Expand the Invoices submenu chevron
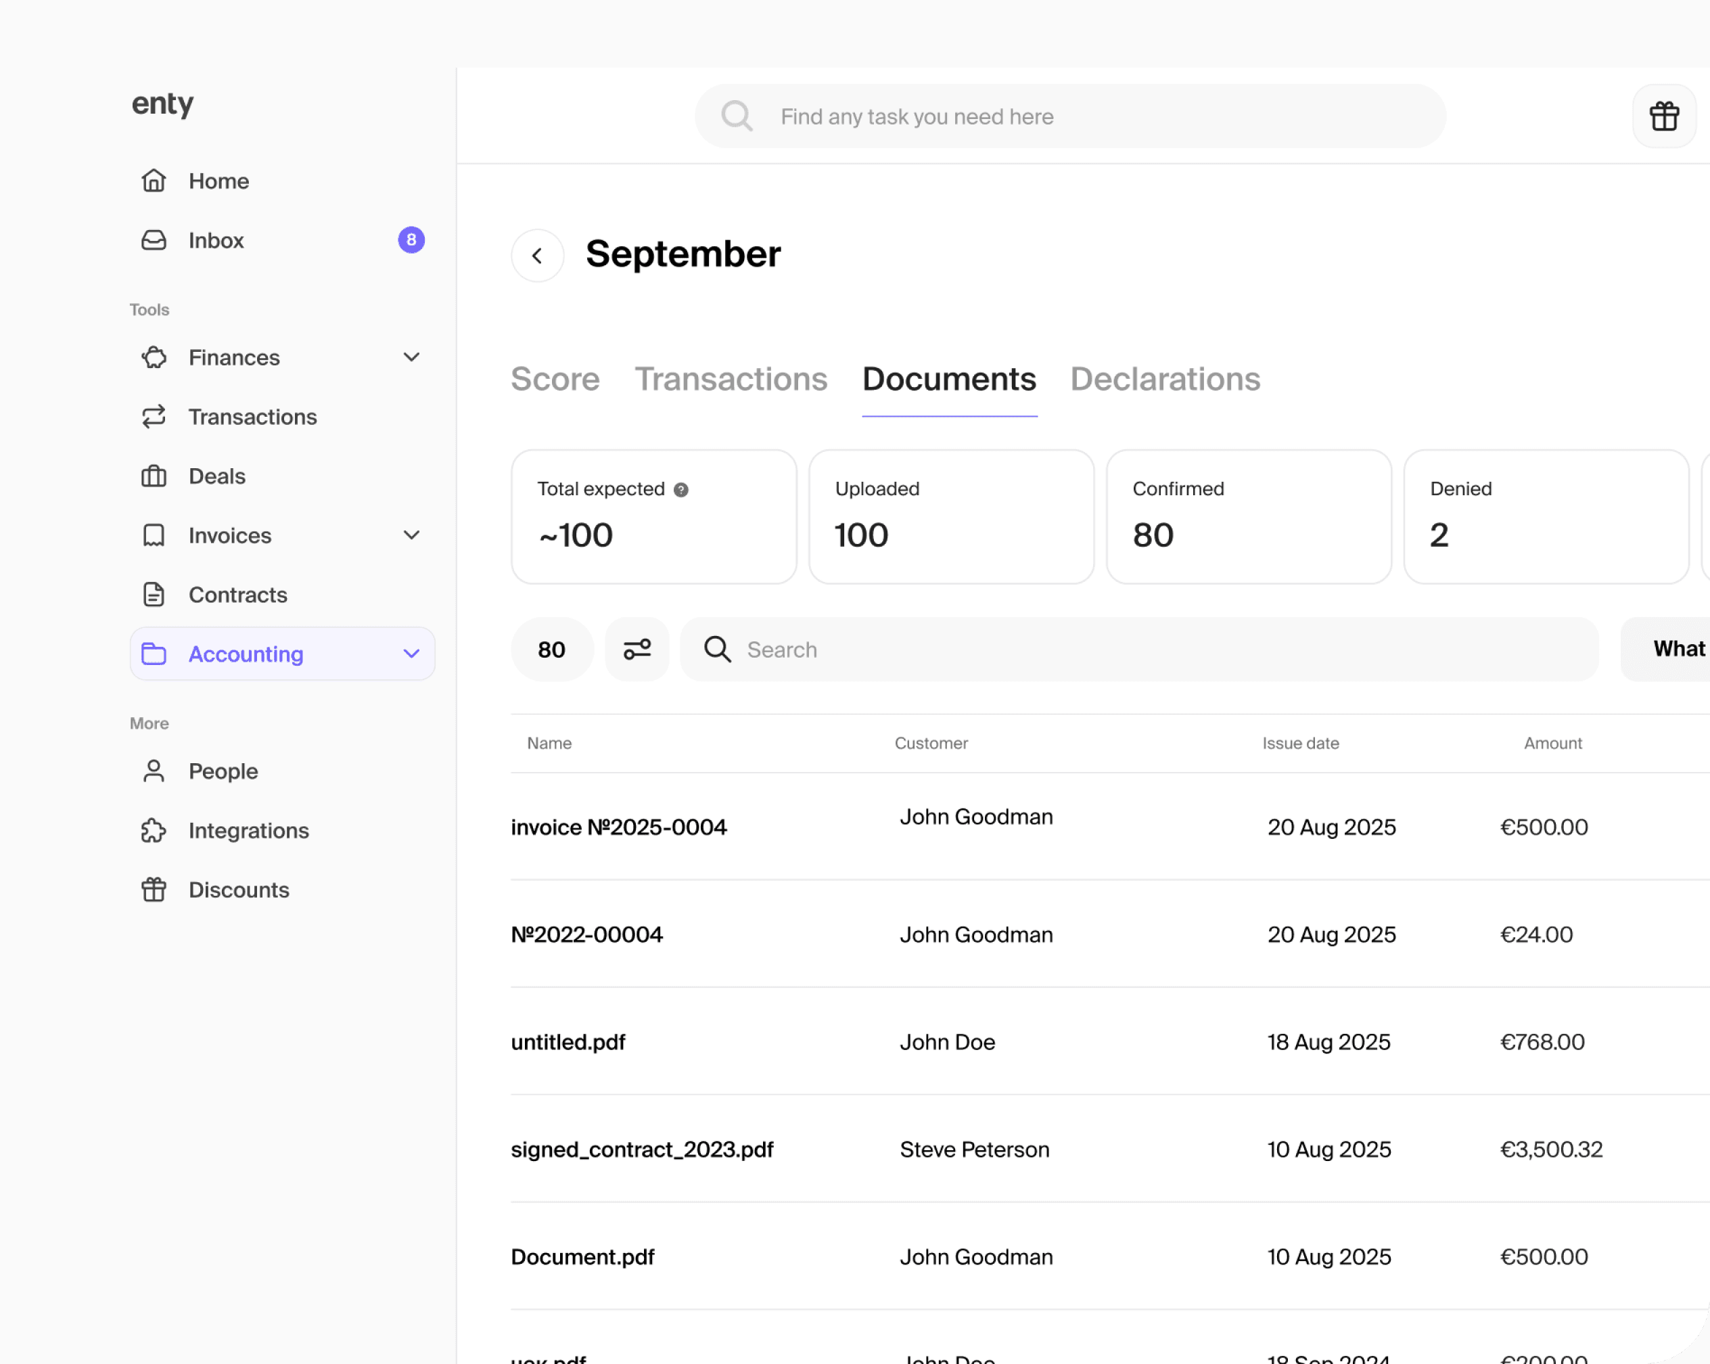 coord(411,536)
